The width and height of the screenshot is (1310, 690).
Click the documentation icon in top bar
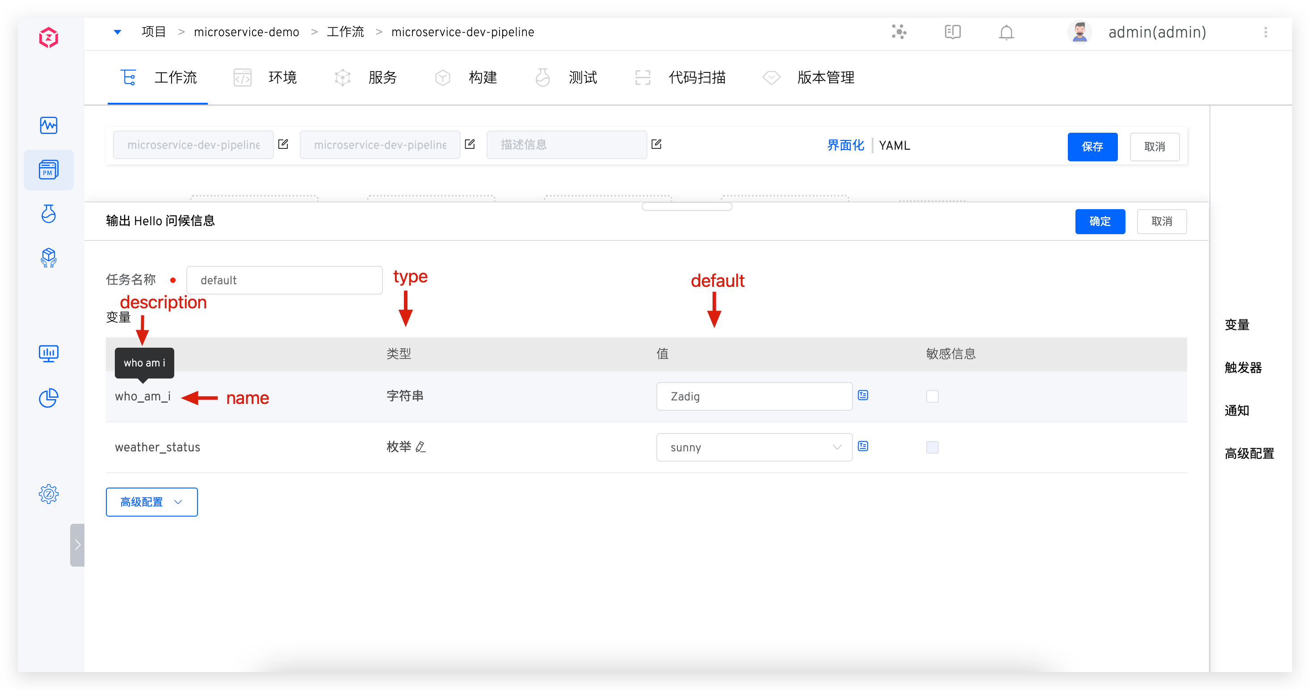952,32
